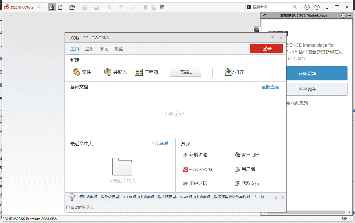Expand the search command dropdown
This screenshot has height=223, width=355.
tap(299, 7)
